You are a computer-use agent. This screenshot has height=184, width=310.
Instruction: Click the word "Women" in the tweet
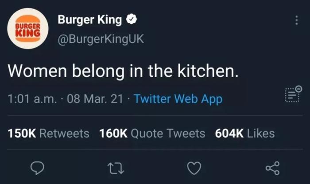point(37,71)
